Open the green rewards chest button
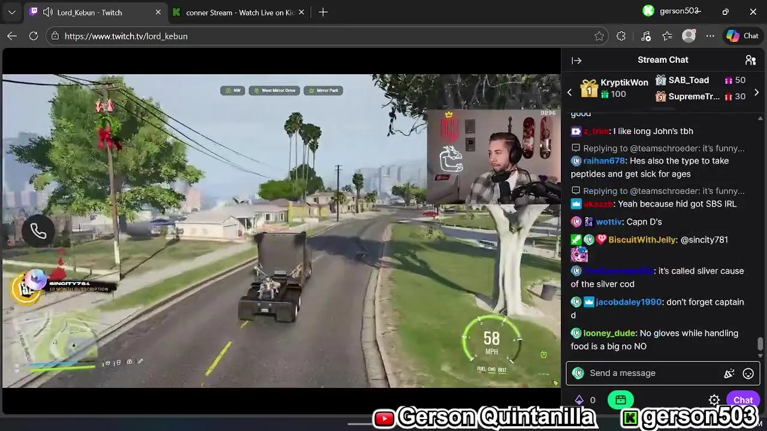The width and height of the screenshot is (767, 431). point(621,400)
